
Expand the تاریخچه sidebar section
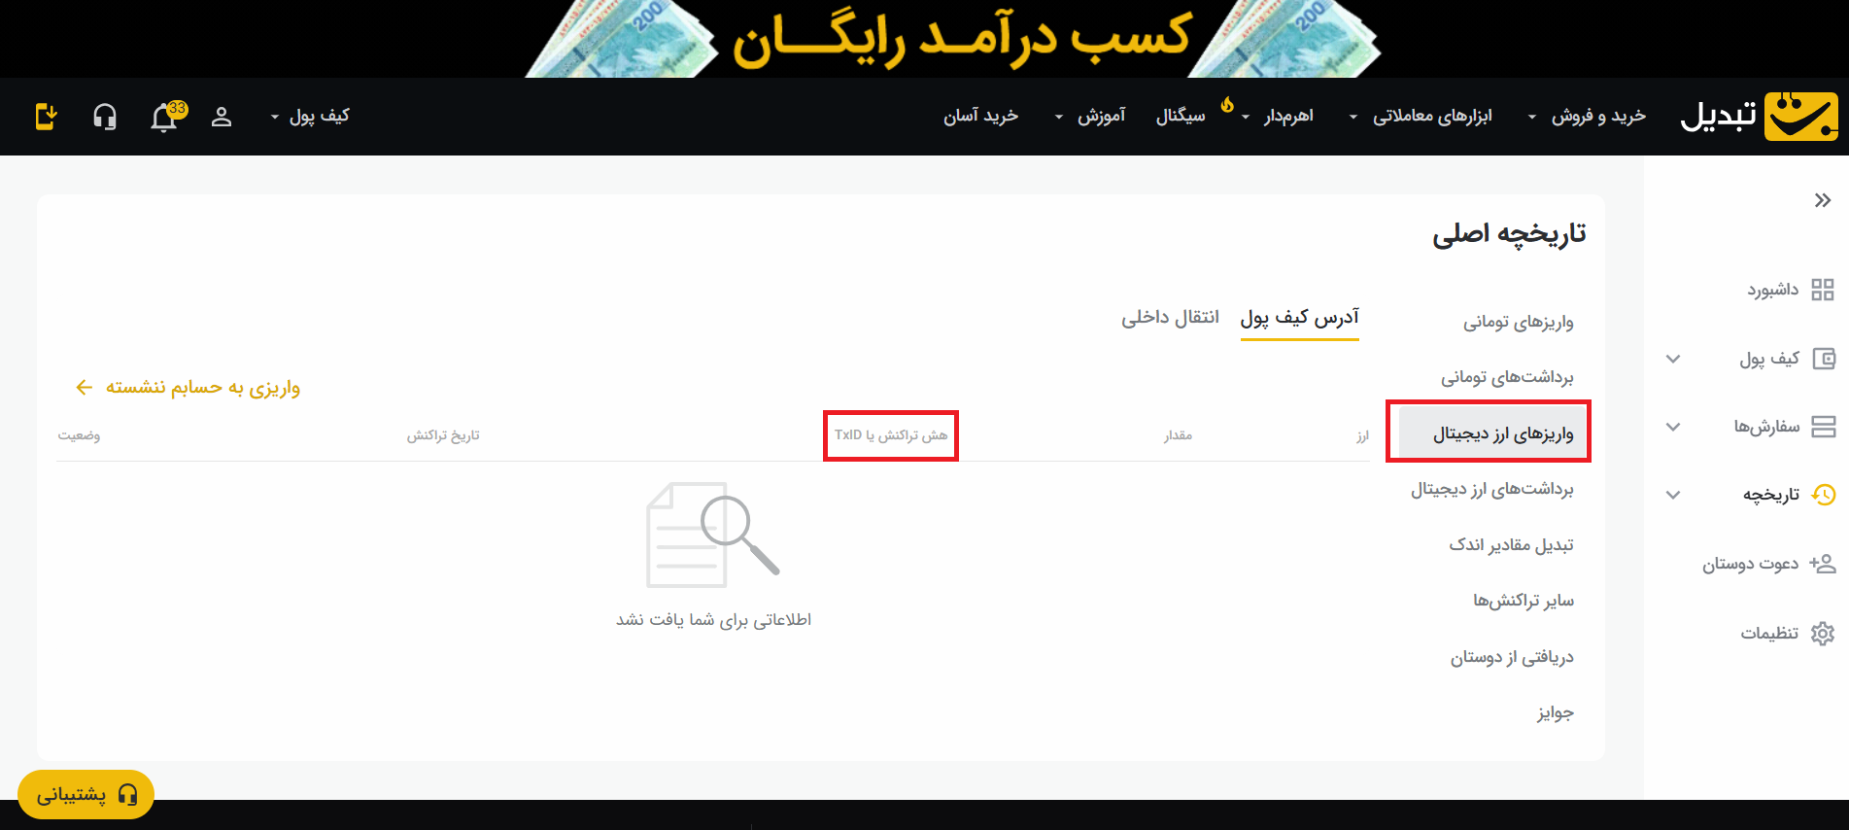(1673, 495)
